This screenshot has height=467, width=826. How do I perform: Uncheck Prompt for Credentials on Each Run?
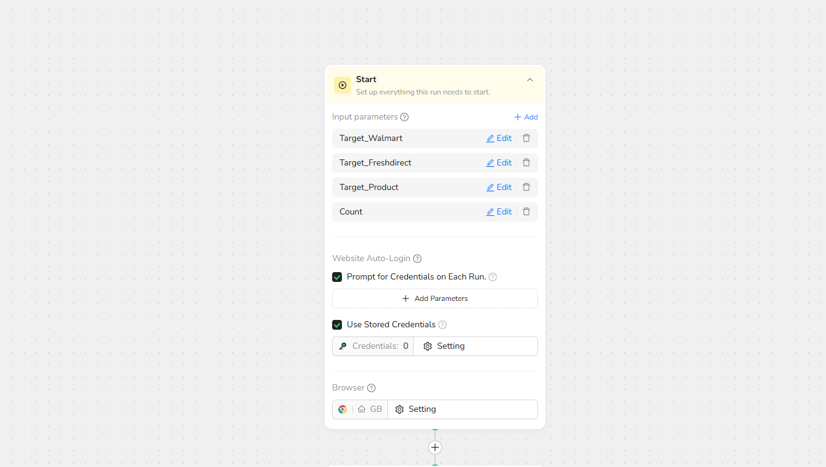(337, 277)
